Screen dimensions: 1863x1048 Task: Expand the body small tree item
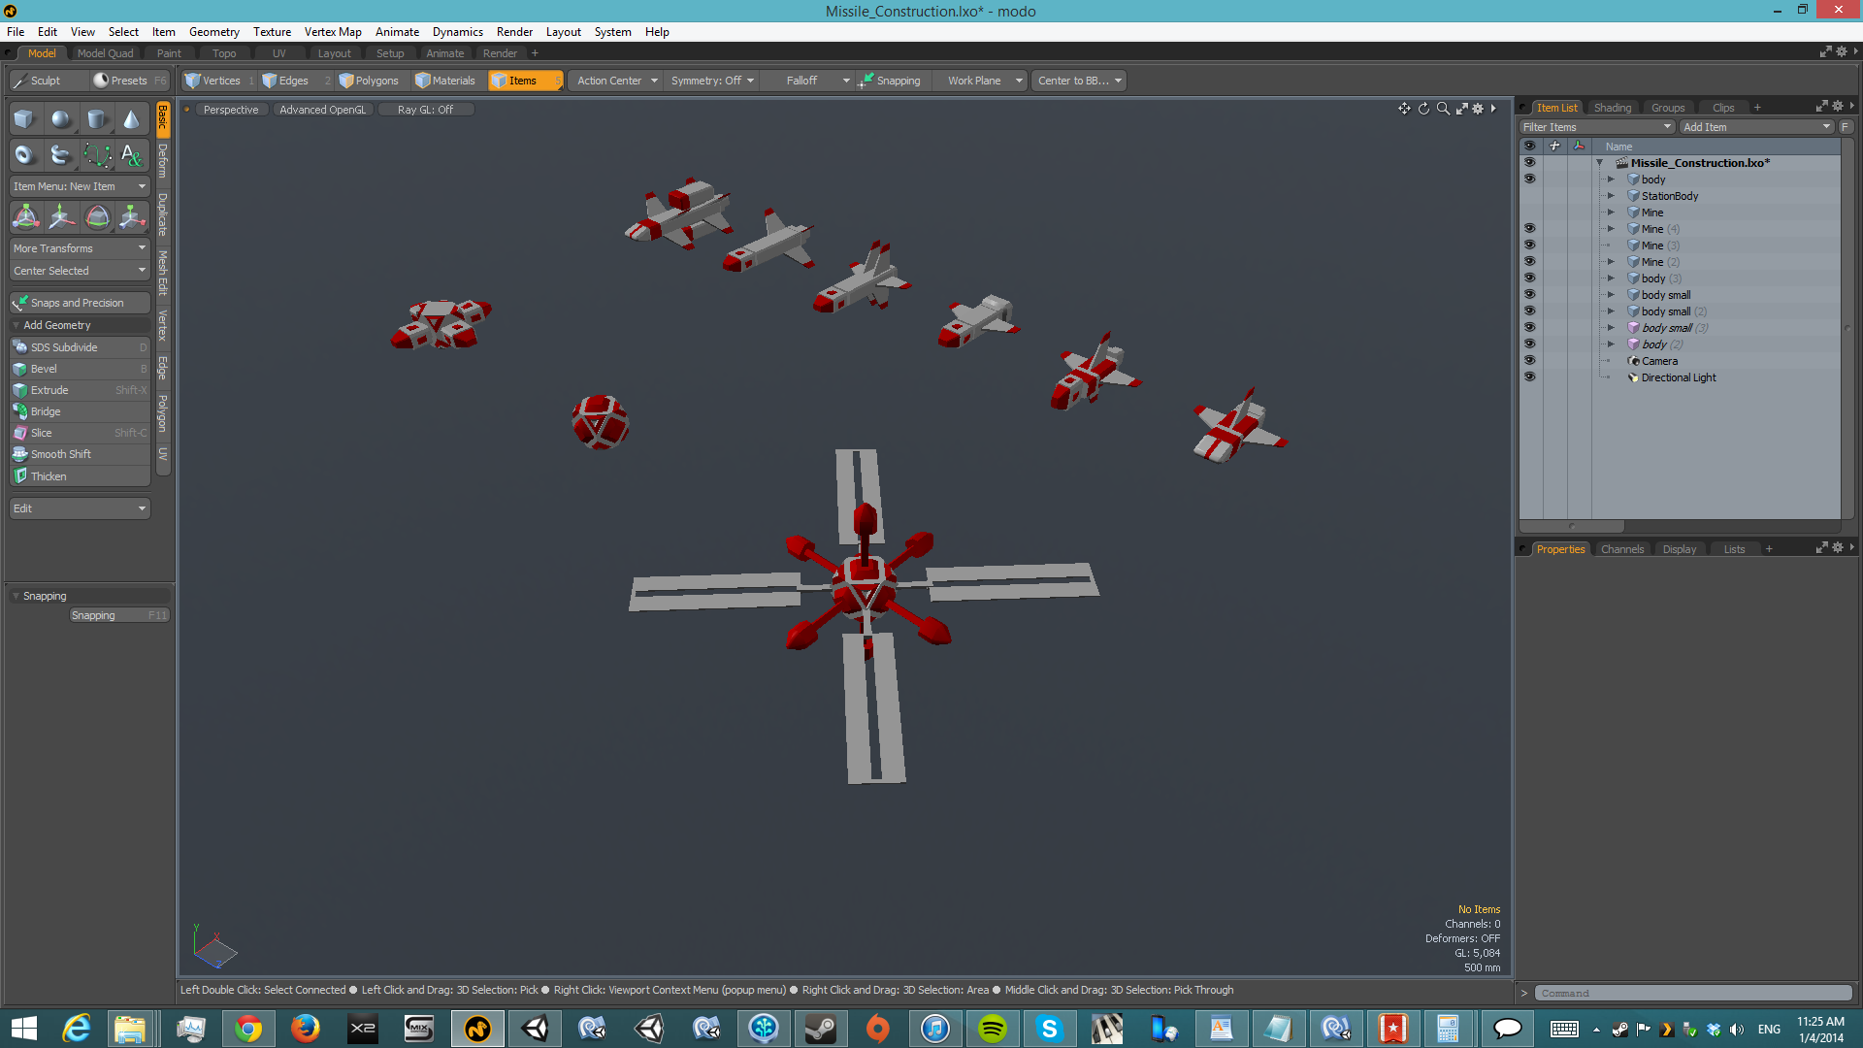(1611, 295)
